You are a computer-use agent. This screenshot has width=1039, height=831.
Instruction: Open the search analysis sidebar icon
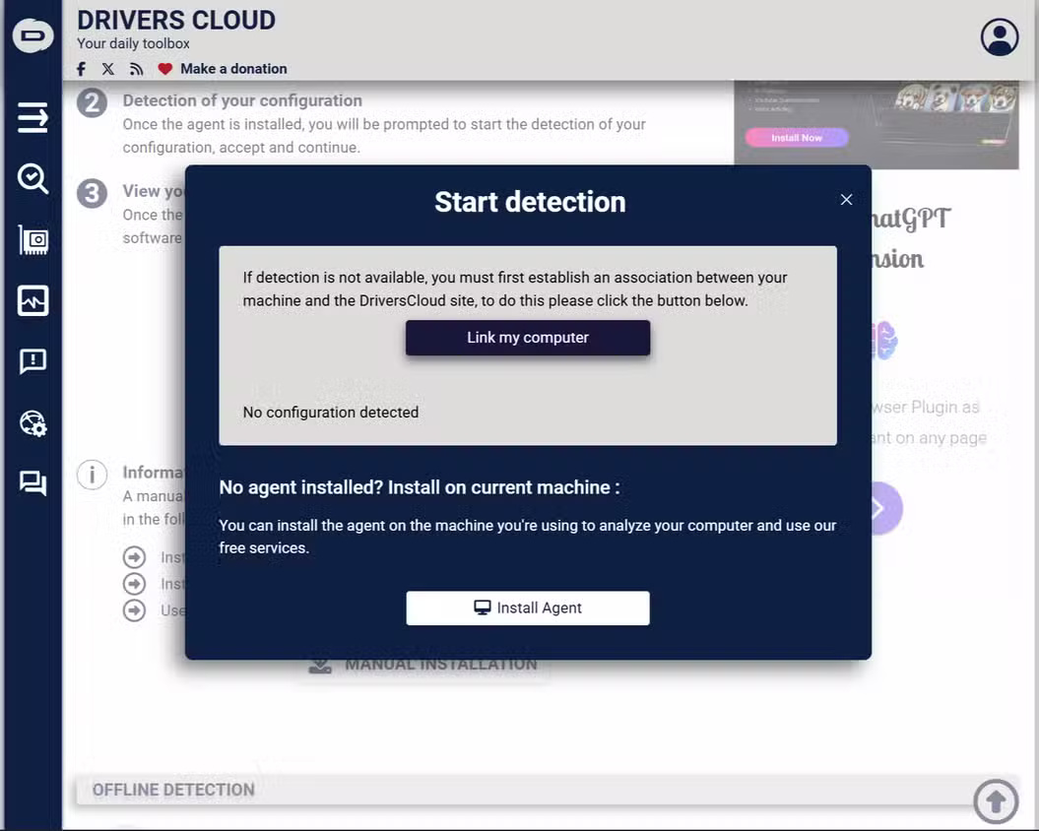32,179
